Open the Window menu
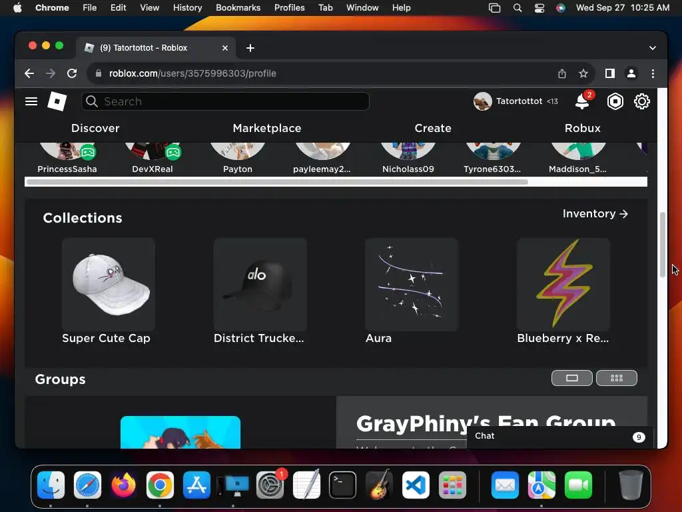Image resolution: width=682 pixels, height=512 pixels. point(362,8)
